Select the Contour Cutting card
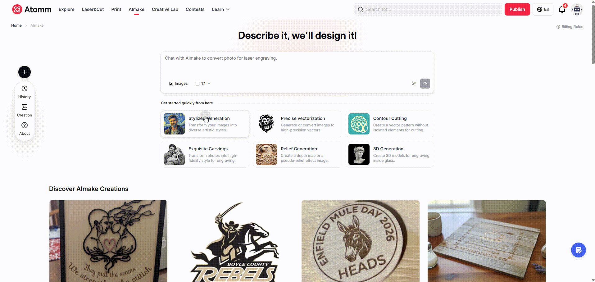The height and width of the screenshot is (282, 595). coord(390,124)
